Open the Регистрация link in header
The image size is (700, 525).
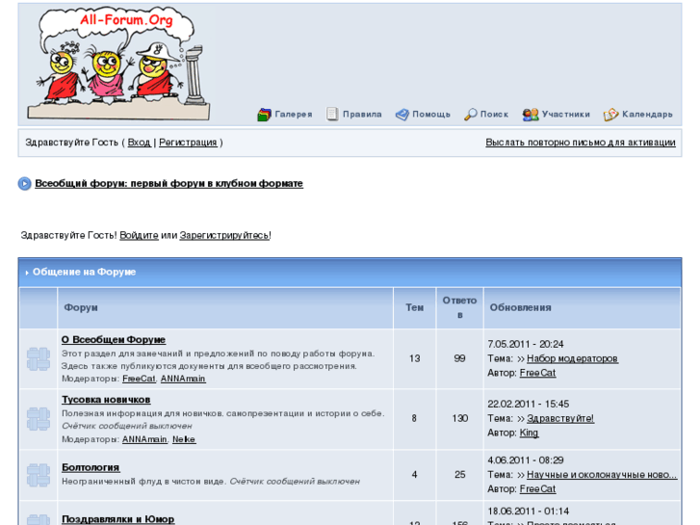(188, 143)
